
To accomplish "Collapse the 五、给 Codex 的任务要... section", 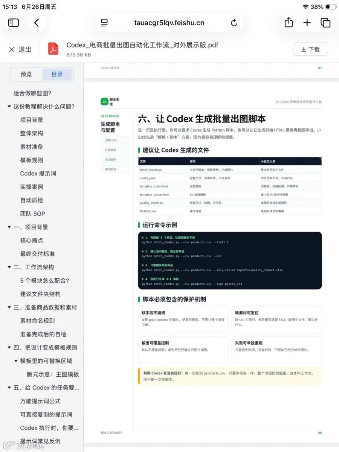I will [9, 388].
